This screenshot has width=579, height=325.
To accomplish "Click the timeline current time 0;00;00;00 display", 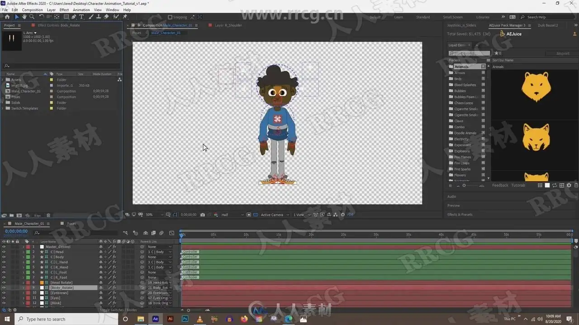I will click(16, 232).
